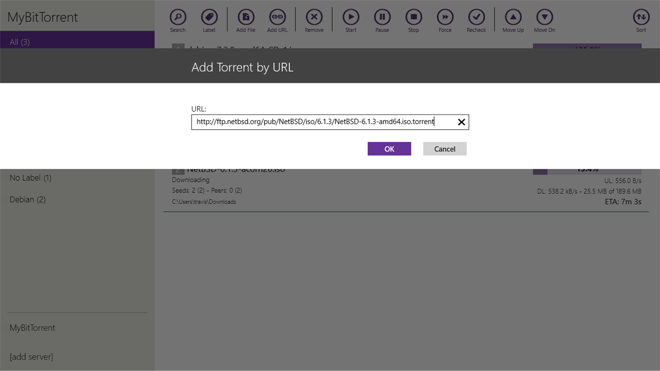Click the ETA: 7m 3s text
This screenshot has width=660, height=371.
(623, 202)
